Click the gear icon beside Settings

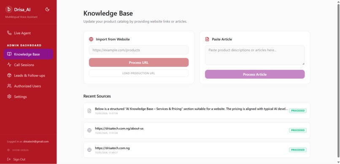[x=9, y=96]
